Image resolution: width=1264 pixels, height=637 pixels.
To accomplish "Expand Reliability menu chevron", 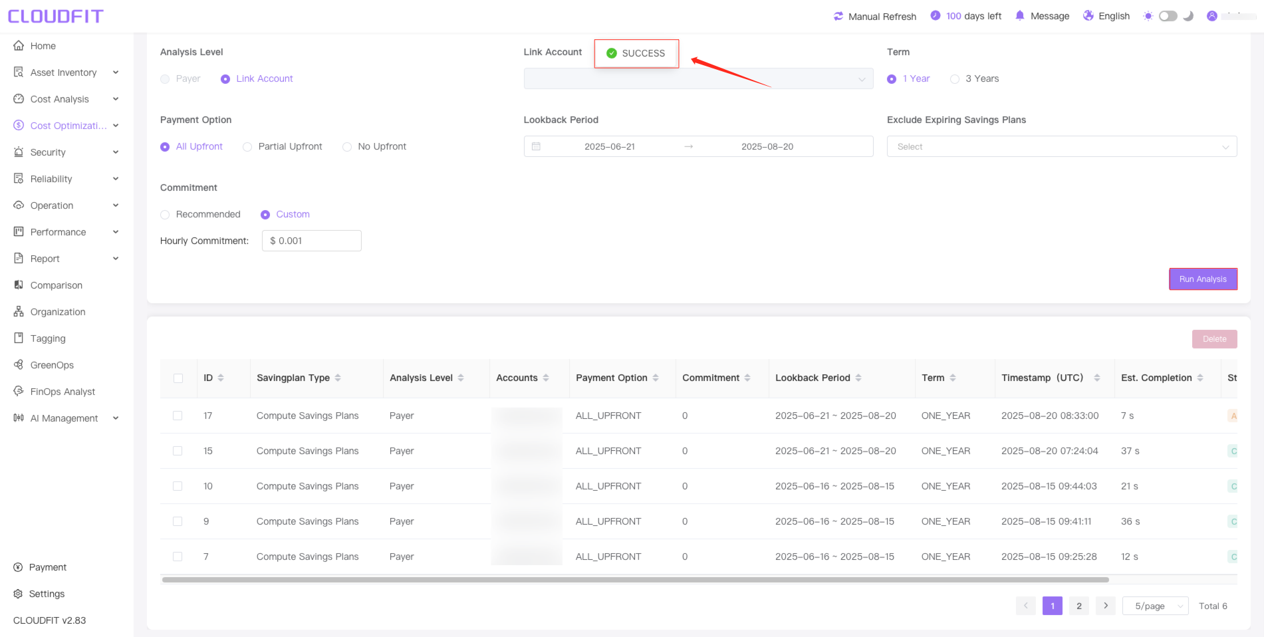I will [x=116, y=179].
